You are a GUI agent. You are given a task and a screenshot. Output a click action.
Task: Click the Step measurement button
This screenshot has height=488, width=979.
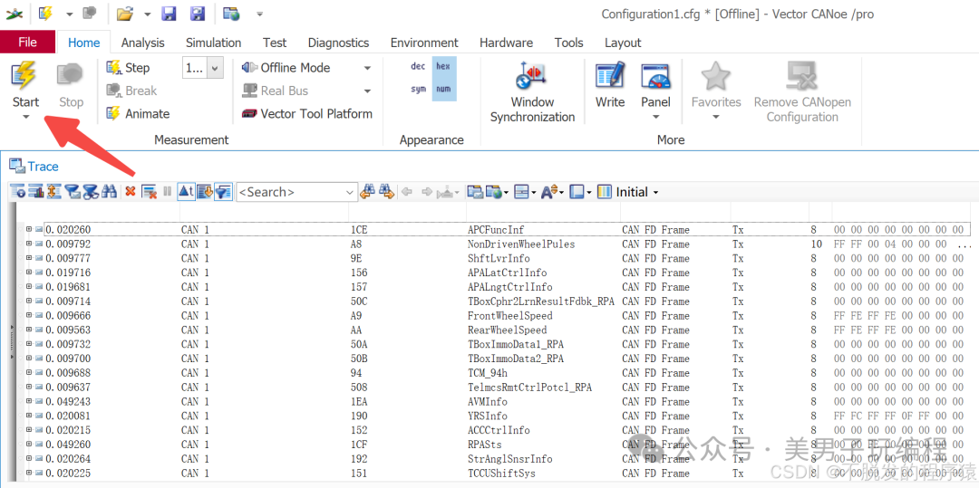128,67
